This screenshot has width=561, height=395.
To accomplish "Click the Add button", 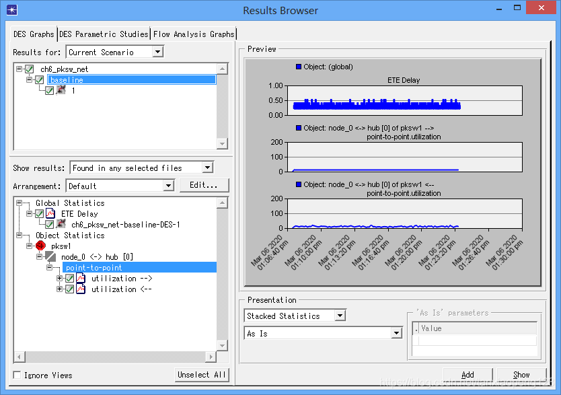I will pos(467,375).
